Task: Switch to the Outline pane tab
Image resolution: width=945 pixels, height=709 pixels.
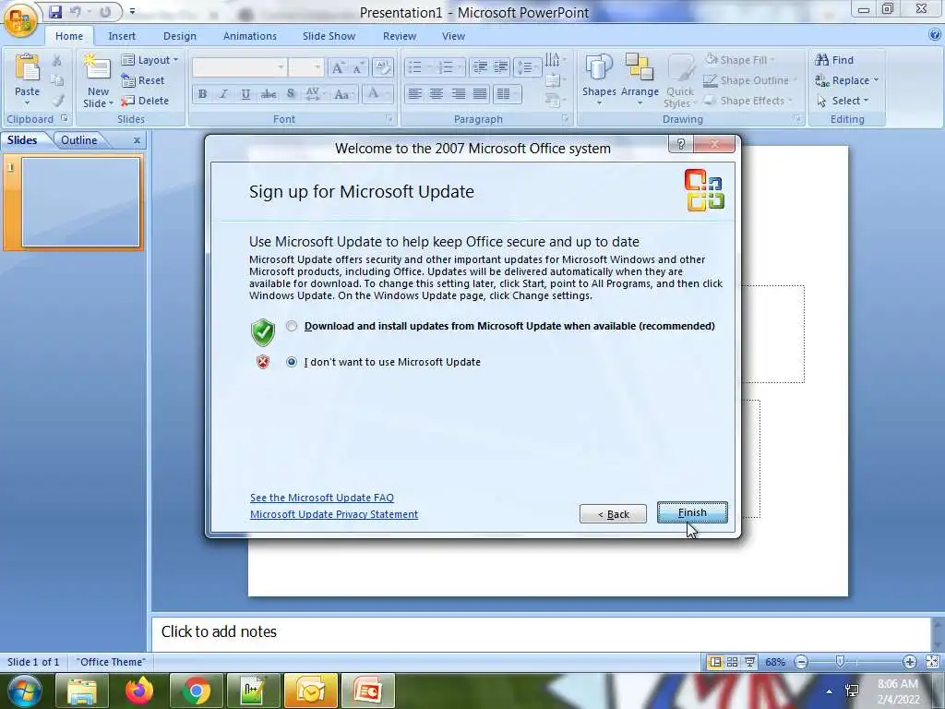Action: point(79,140)
